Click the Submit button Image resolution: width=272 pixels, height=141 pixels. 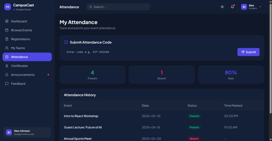coord(248,52)
